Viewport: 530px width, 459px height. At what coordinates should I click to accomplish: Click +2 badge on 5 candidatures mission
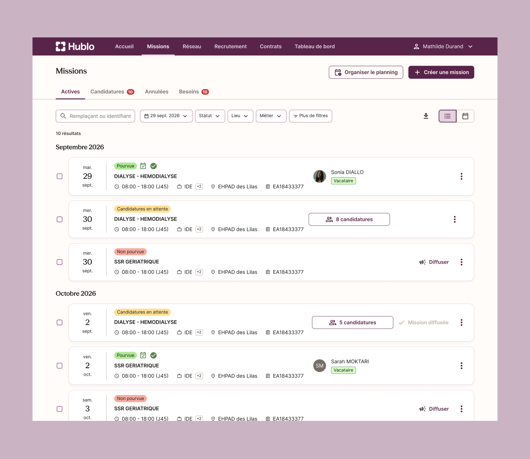199,332
